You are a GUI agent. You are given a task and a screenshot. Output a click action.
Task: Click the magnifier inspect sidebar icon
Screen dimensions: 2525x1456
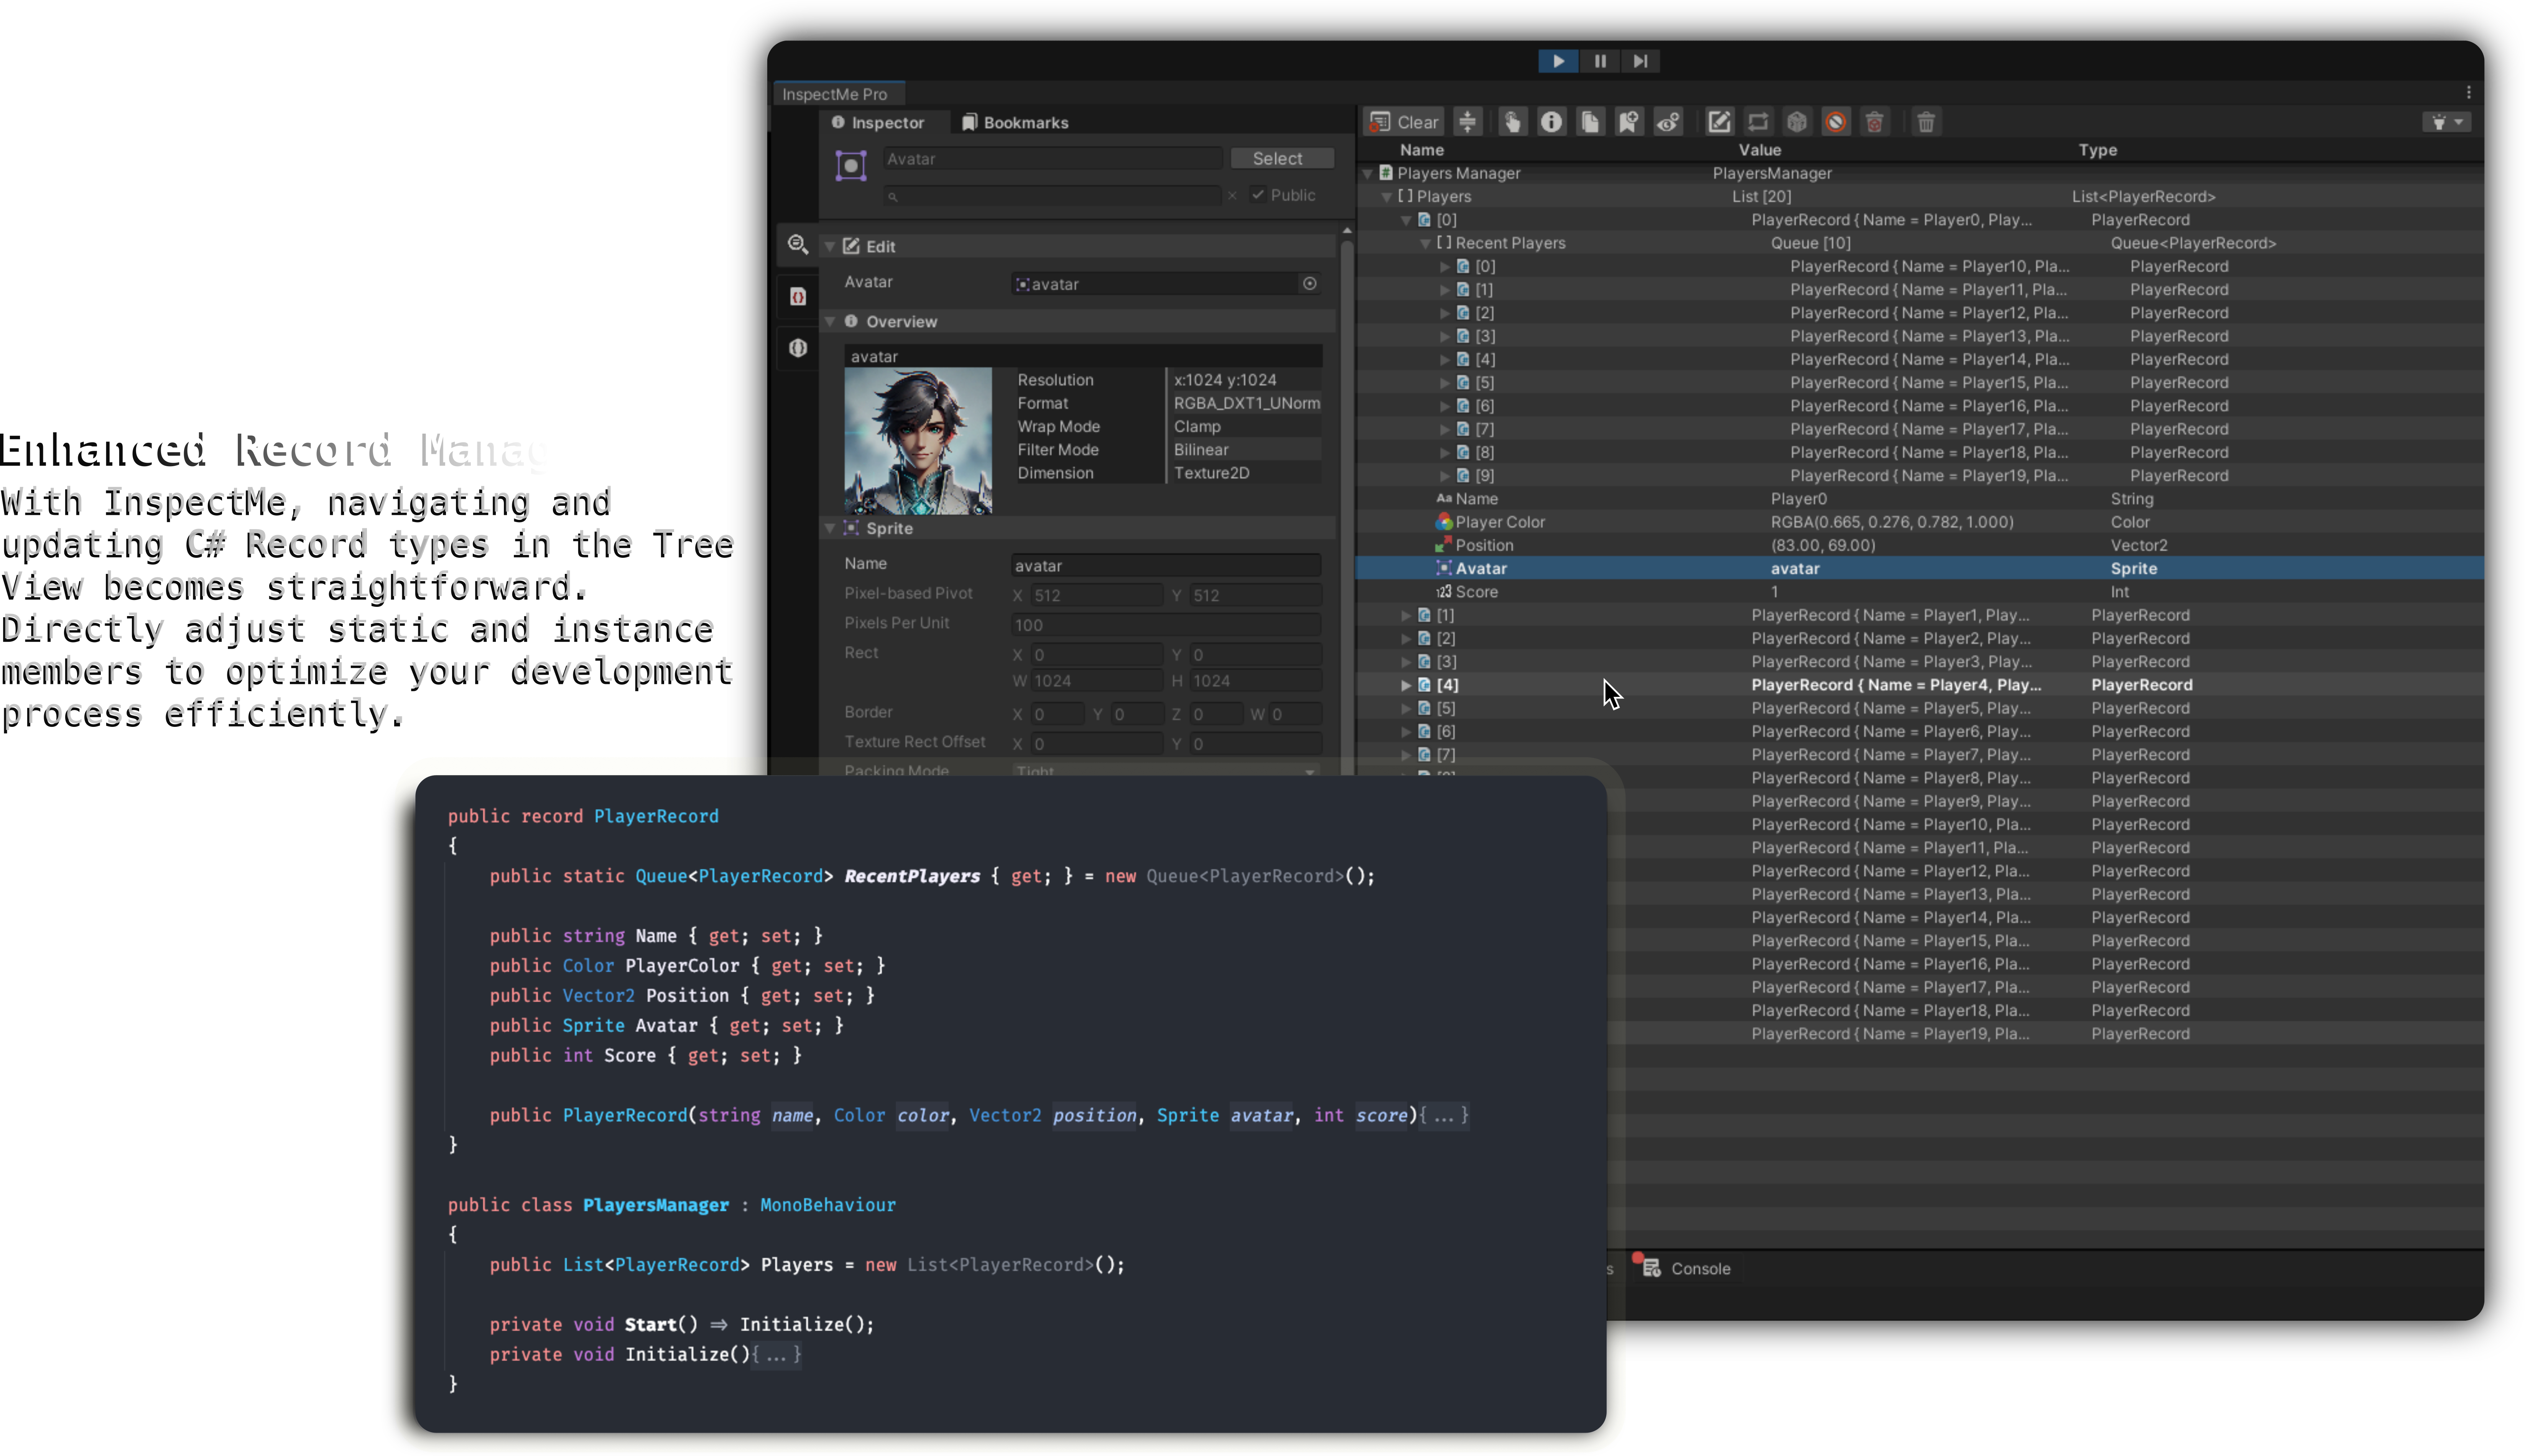[x=797, y=245]
